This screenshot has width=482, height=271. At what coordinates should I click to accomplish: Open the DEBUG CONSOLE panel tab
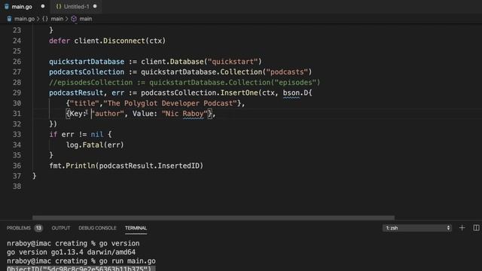click(97, 228)
